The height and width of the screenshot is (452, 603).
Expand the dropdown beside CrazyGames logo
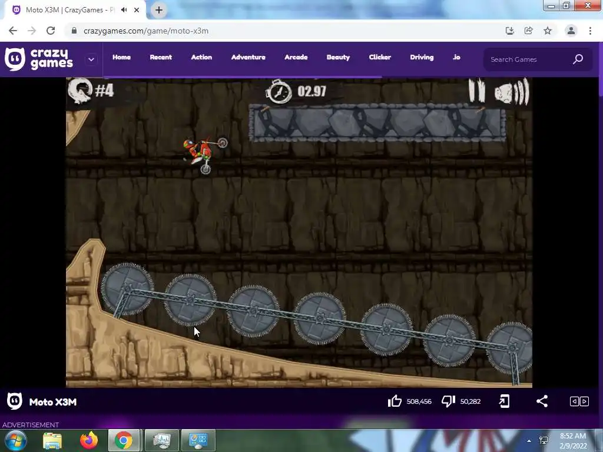click(91, 59)
